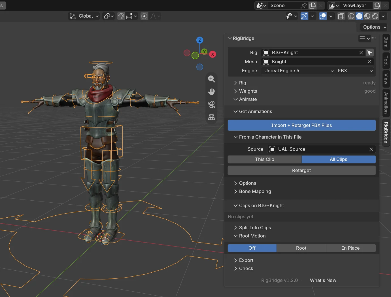The height and width of the screenshot is (297, 391).
Task: Toggle the snap magnet icon
Action: point(121,16)
